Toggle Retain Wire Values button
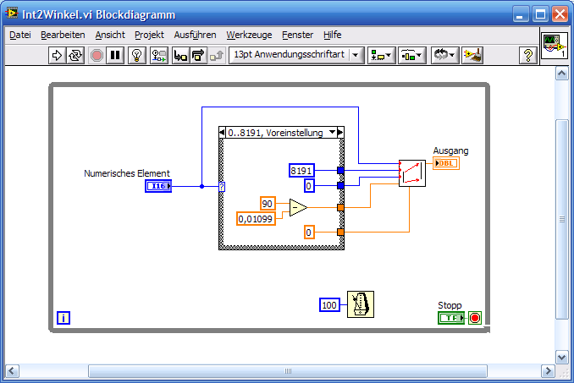This screenshot has width=574, height=383. [x=159, y=56]
